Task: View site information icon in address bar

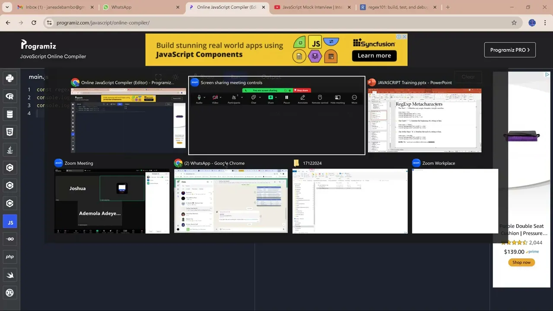Action: click(49, 22)
